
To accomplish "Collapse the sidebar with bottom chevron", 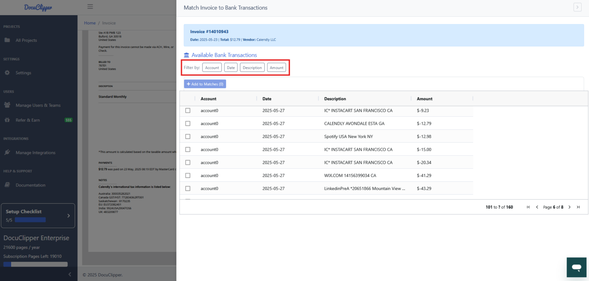I will click(70, 274).
